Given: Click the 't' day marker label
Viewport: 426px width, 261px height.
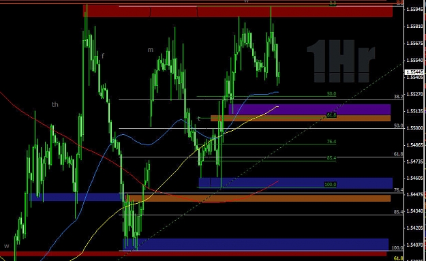Looking at the screenshot, I should [x=199, y=119].
